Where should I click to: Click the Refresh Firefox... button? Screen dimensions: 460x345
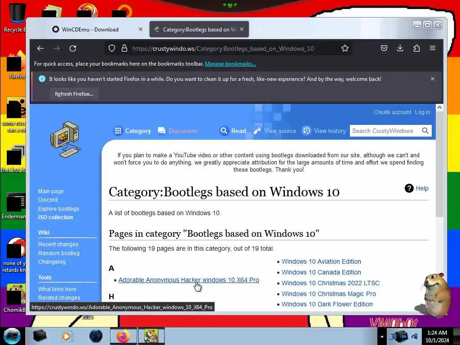(x=74, y=94)
